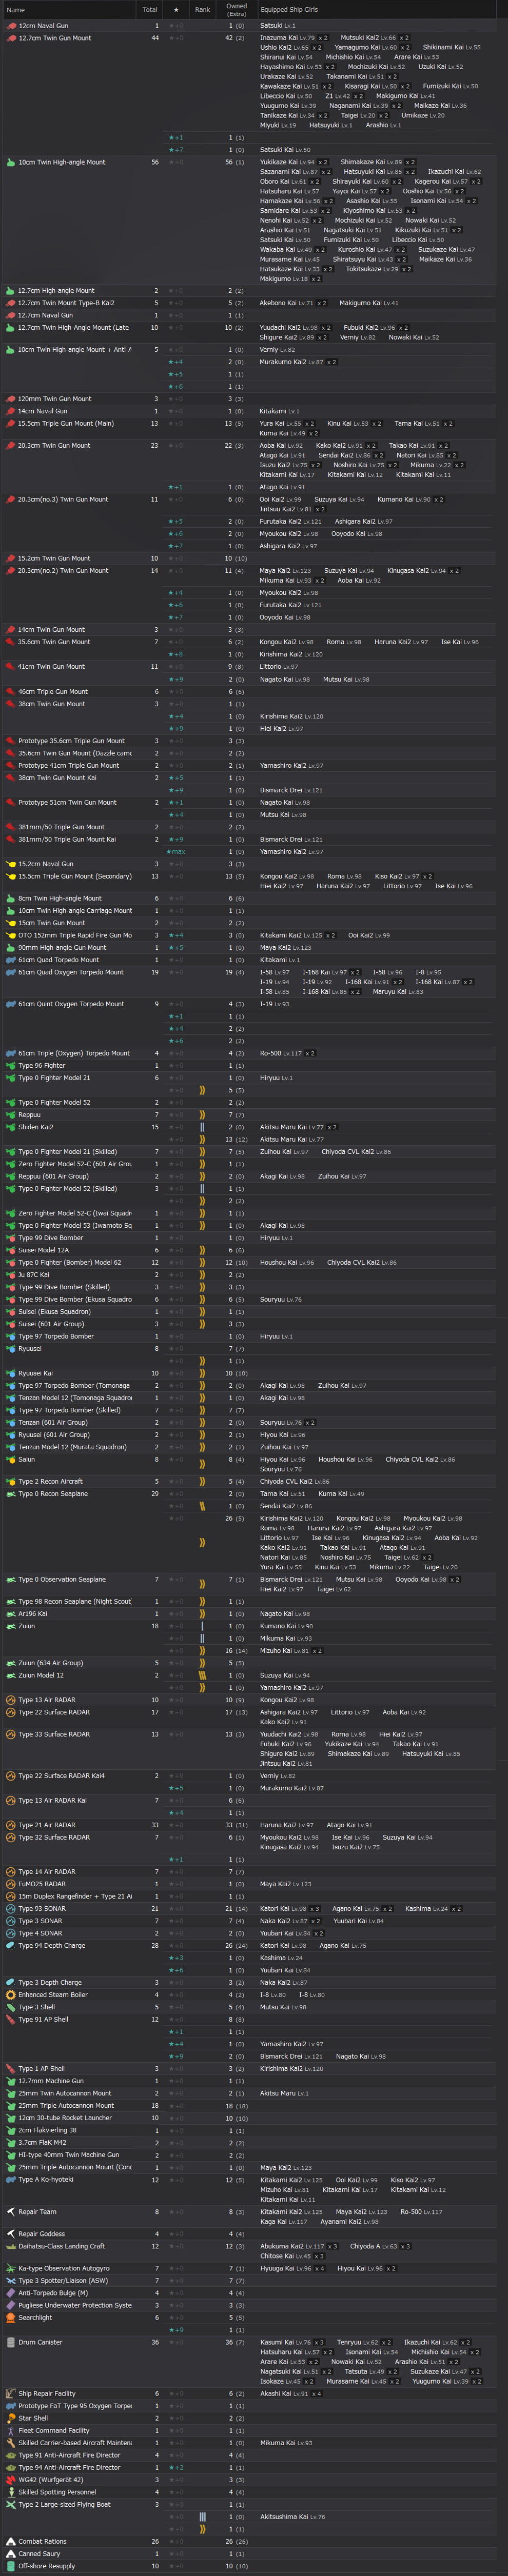508x2576 pixels.
Task: Click the Miyuki Lv.19 ship name
Action: coord(278,125)
